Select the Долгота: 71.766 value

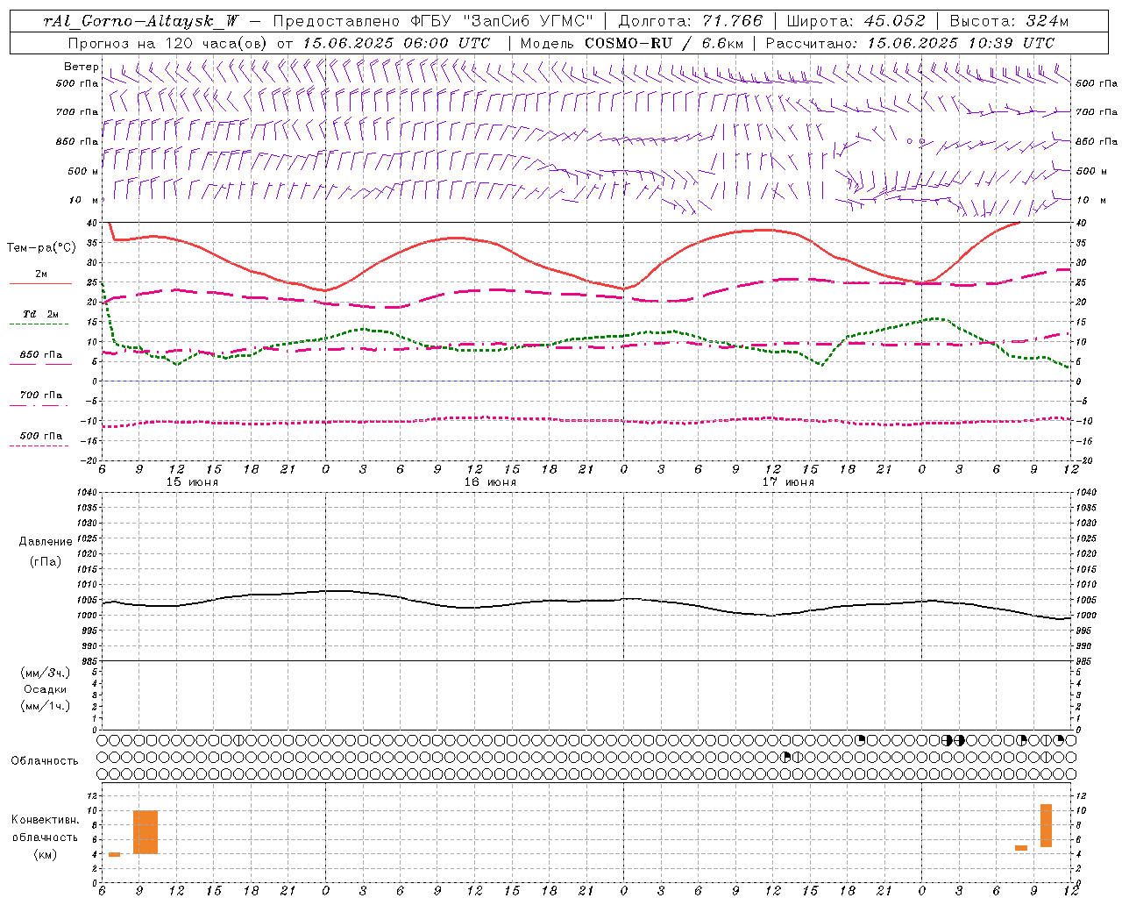[x=691, y=21]
